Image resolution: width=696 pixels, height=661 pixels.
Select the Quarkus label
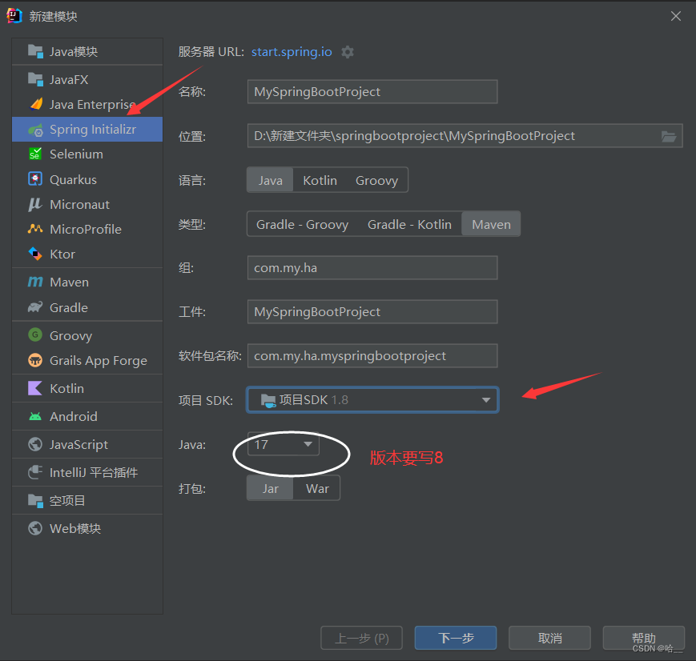tap(73, 180)
